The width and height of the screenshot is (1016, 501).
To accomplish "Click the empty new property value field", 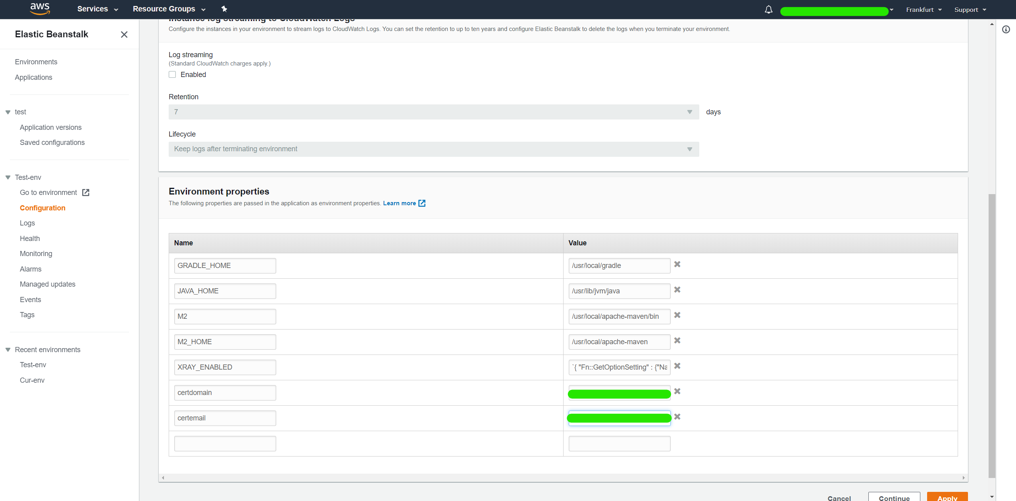I will tap(620, 443).
